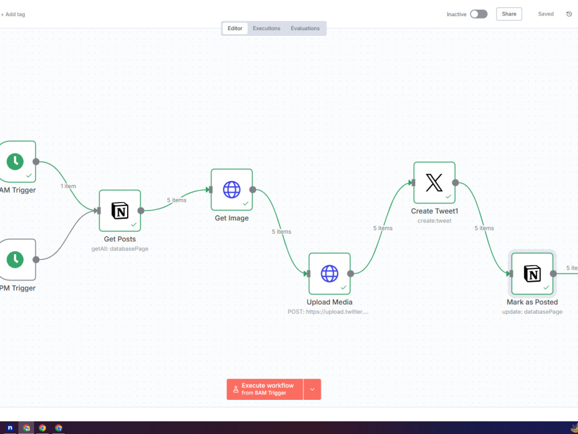Viewport: 578px width, 434px height.
Task: Click Get Posts output connector dot
Action: click(141, 211)
